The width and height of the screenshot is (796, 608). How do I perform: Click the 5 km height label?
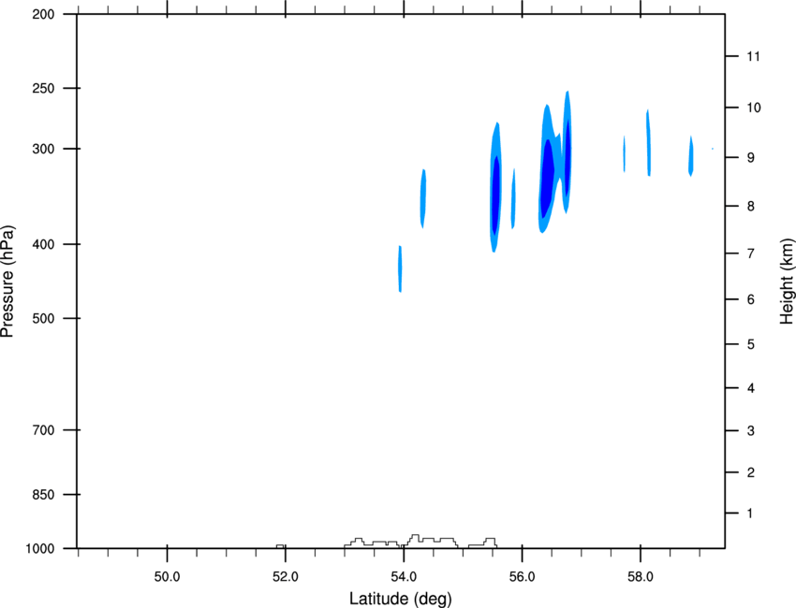click(751, 344)
